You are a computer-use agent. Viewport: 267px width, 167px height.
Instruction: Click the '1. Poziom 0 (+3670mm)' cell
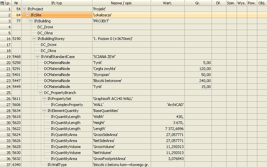[x=122, y=39]
